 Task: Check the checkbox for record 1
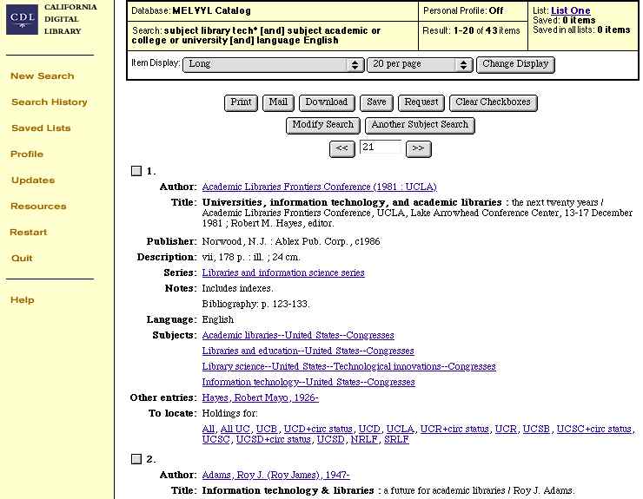pyautogui.click(x=136, y=171)
